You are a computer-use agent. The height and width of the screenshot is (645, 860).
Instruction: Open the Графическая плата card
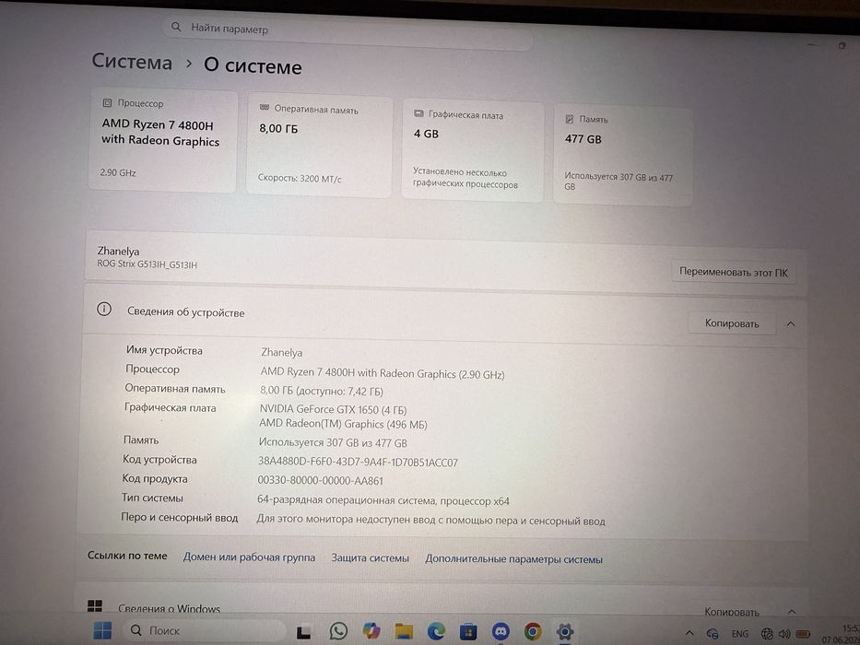[x=473, y=151]
